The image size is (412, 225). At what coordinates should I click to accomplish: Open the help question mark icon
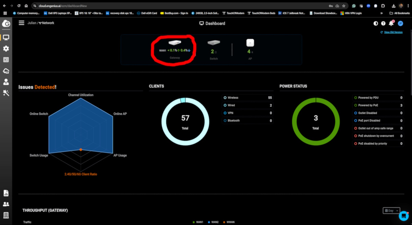tap(383, 24)
